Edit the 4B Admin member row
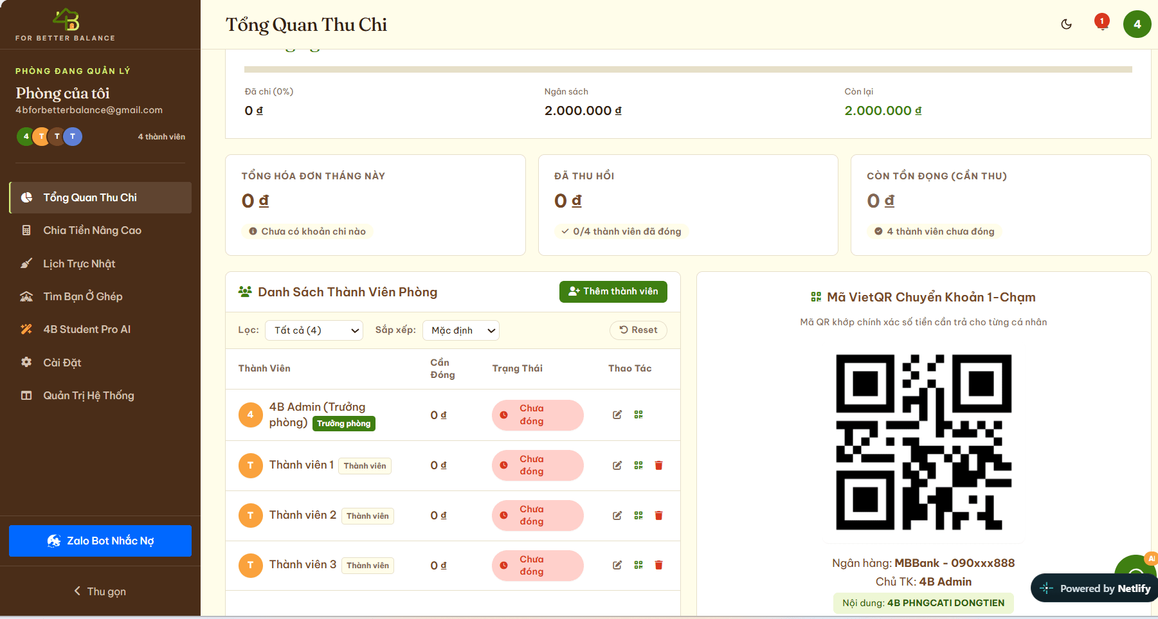Image resolution: width=1158 pixels, height=619 pixels. (x=617, y=415)
